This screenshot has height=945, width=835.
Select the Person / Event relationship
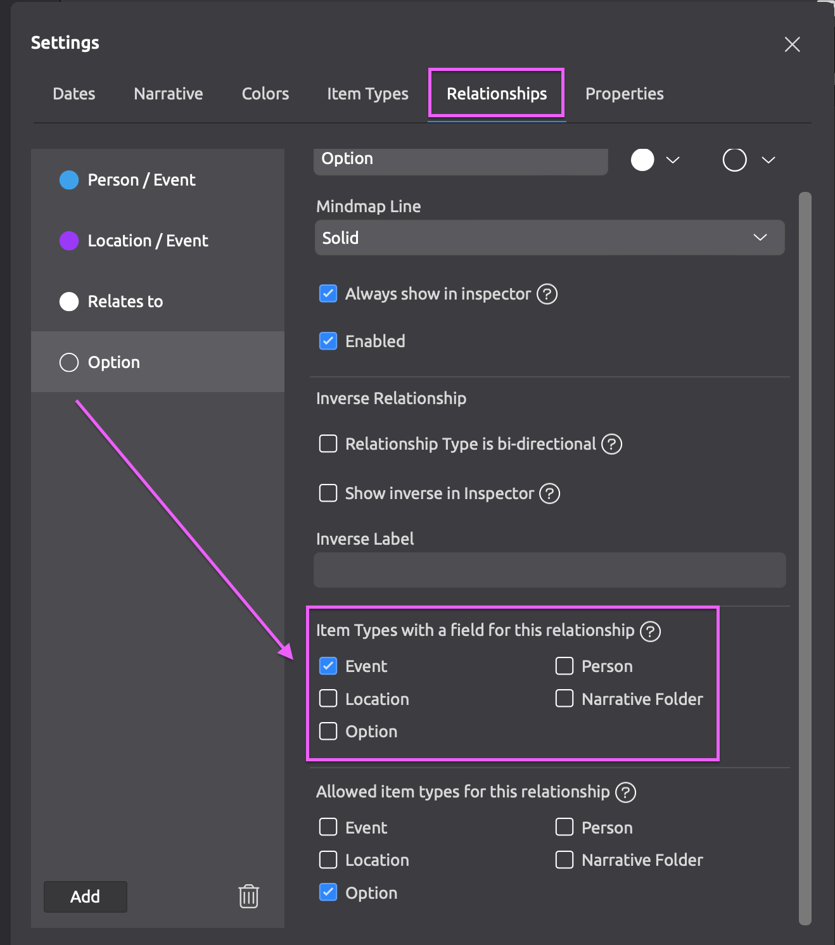pyautogui.click(x=142, y=180)
